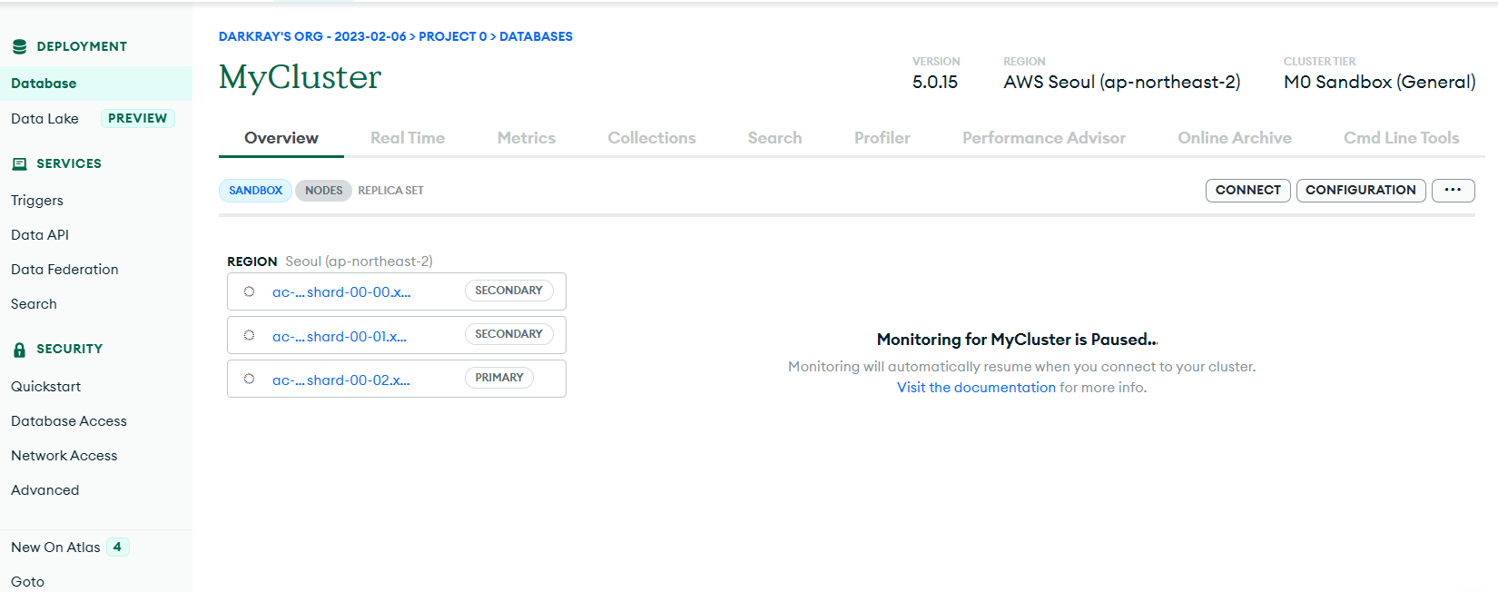Screen dimensions: 1498x592
Task: Click the CONNECT button
Action: [x=1248, y=190]
